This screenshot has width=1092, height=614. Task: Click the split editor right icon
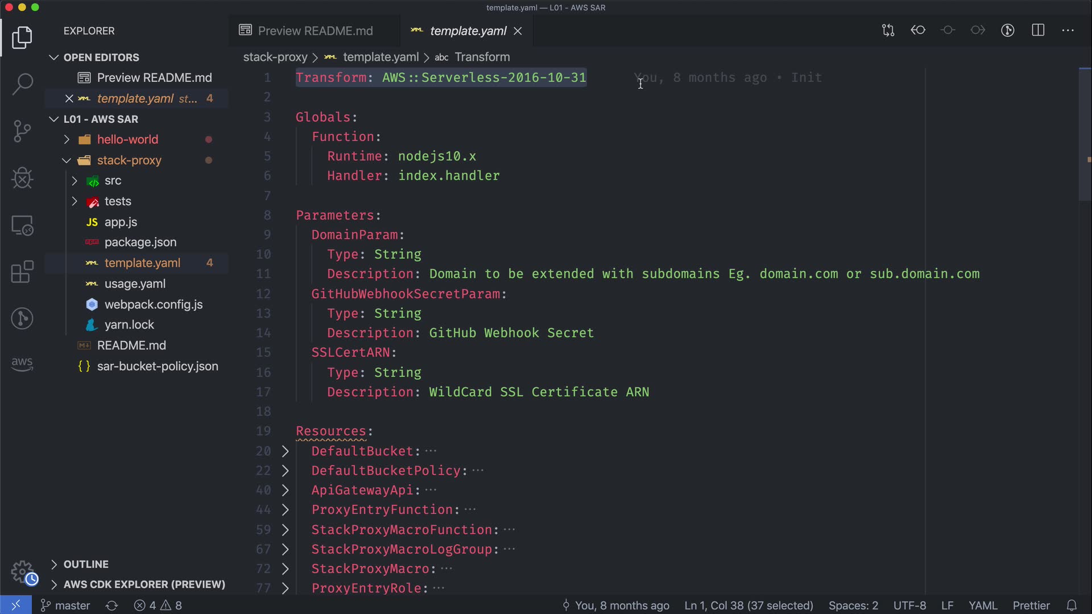(1038, 30)
